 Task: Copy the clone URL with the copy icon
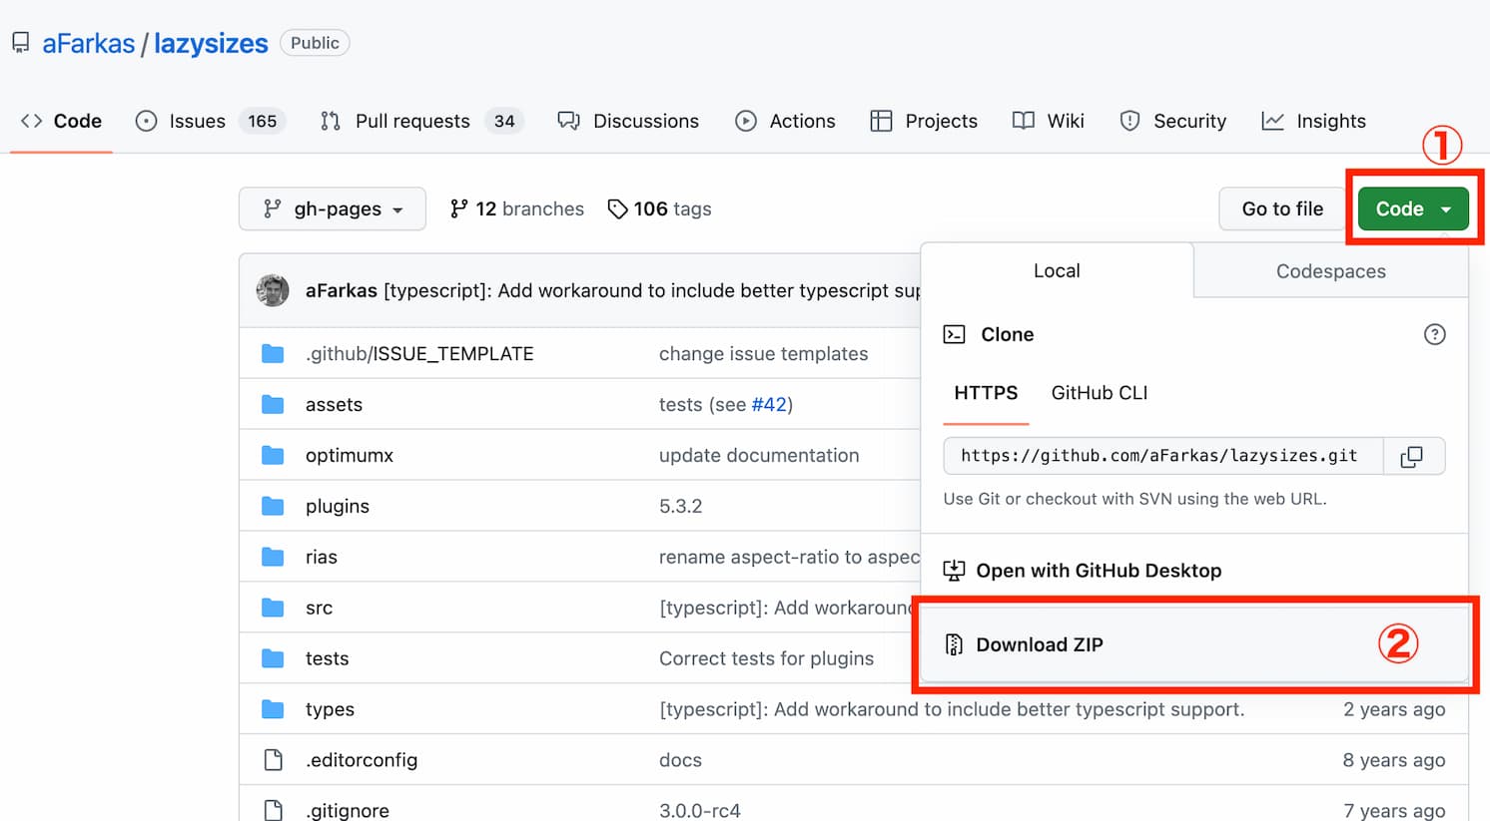(1412, 456)
